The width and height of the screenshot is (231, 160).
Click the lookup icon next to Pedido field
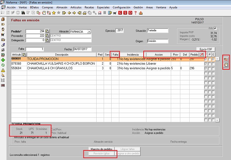click(47, 31)
